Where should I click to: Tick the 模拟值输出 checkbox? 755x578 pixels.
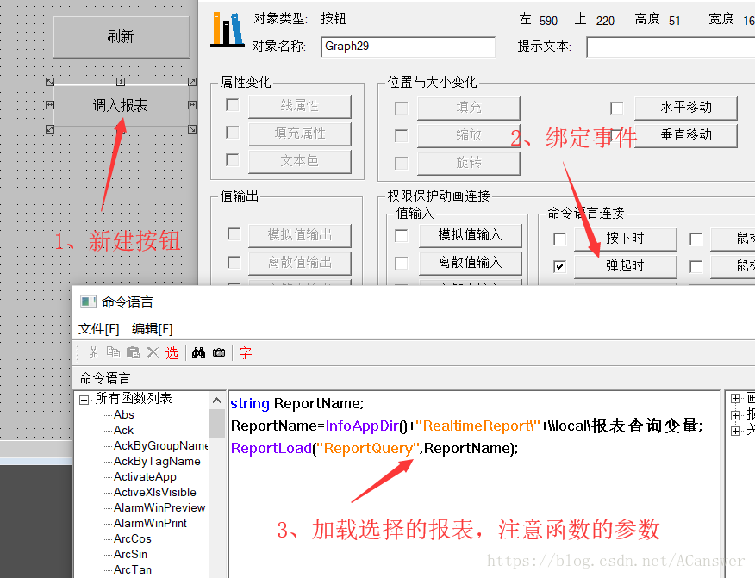(x=234, y=234)
